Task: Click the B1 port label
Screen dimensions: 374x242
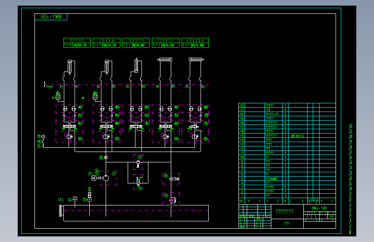Action: [x=77, y=87]
